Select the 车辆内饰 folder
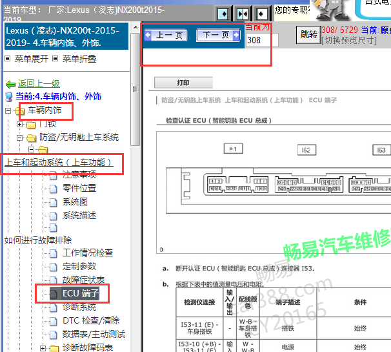 click(45, 110)
